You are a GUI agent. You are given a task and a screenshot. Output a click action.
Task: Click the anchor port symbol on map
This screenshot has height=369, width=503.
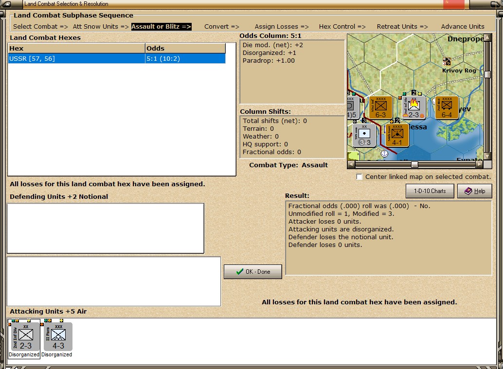pyautogui.click(x=384, y=154)
